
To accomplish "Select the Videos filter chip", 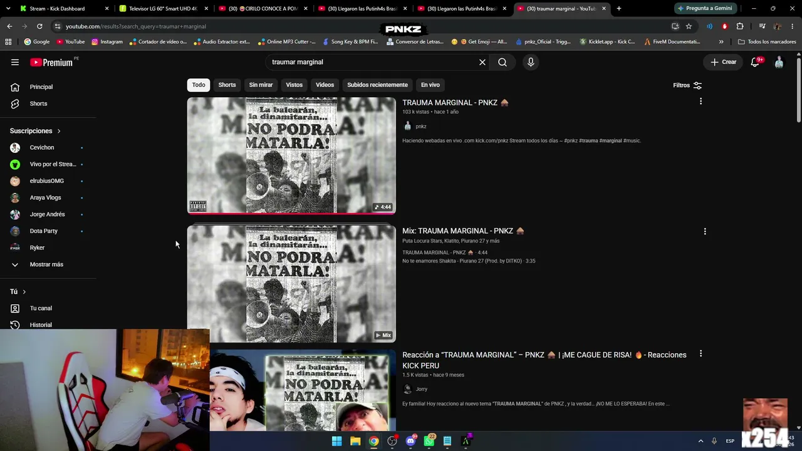I will (x=325, y=85).
